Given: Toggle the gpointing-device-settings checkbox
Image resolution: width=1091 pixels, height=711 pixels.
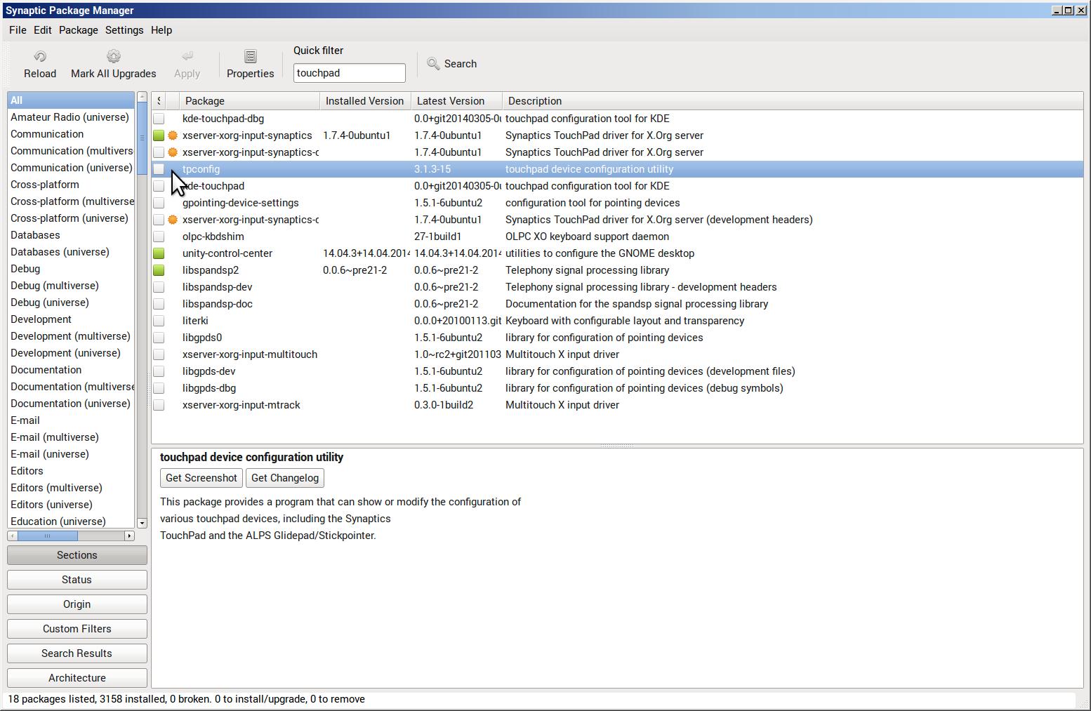Looking at the screenshot, I should 159,203.
